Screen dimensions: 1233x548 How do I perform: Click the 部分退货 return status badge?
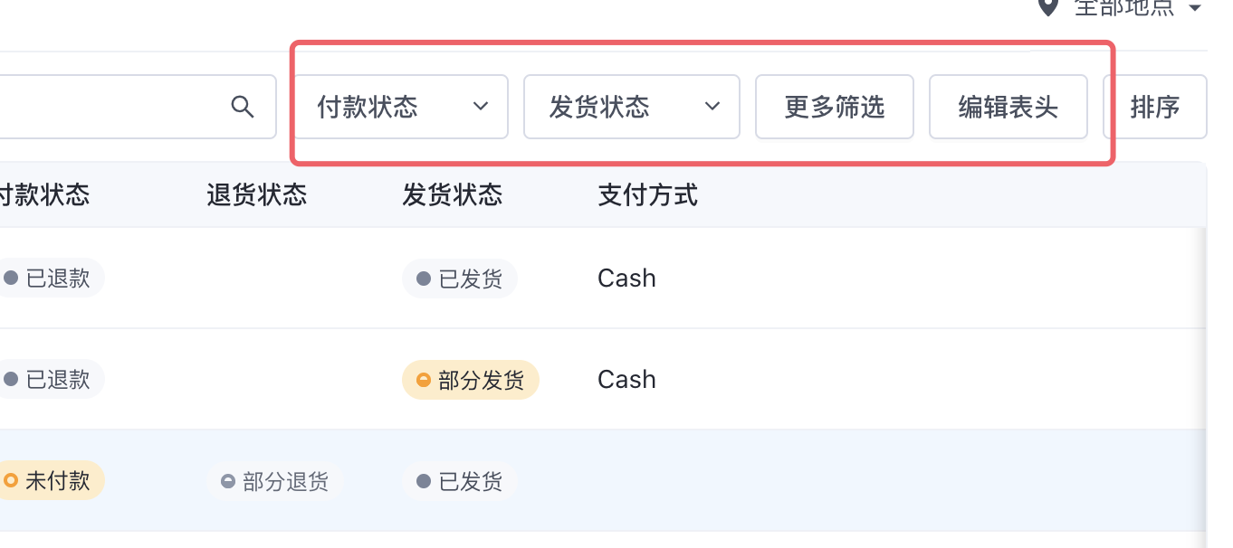click(275, 481)
